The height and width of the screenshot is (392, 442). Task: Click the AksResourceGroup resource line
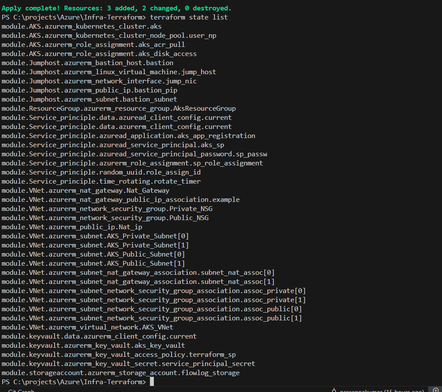pyautogui.click(x=119, y=109)
